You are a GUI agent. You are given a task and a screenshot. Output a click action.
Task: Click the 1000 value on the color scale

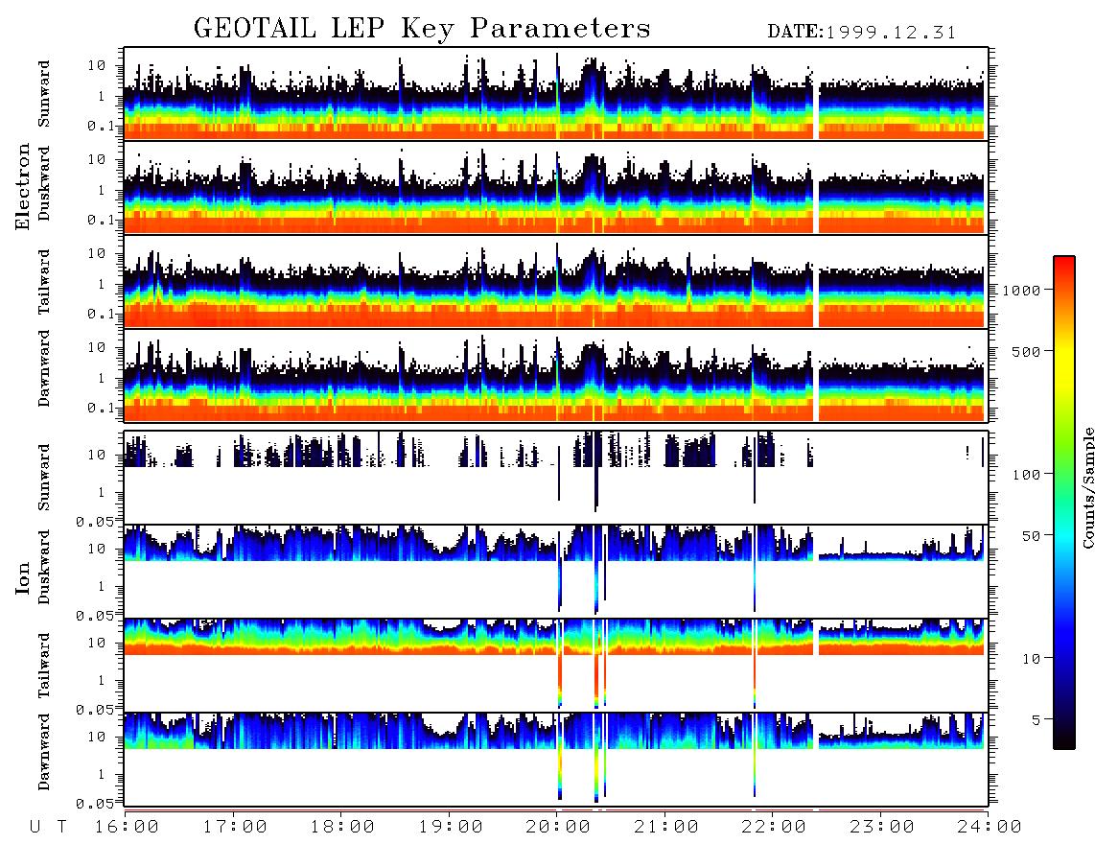click(1022, 291)
